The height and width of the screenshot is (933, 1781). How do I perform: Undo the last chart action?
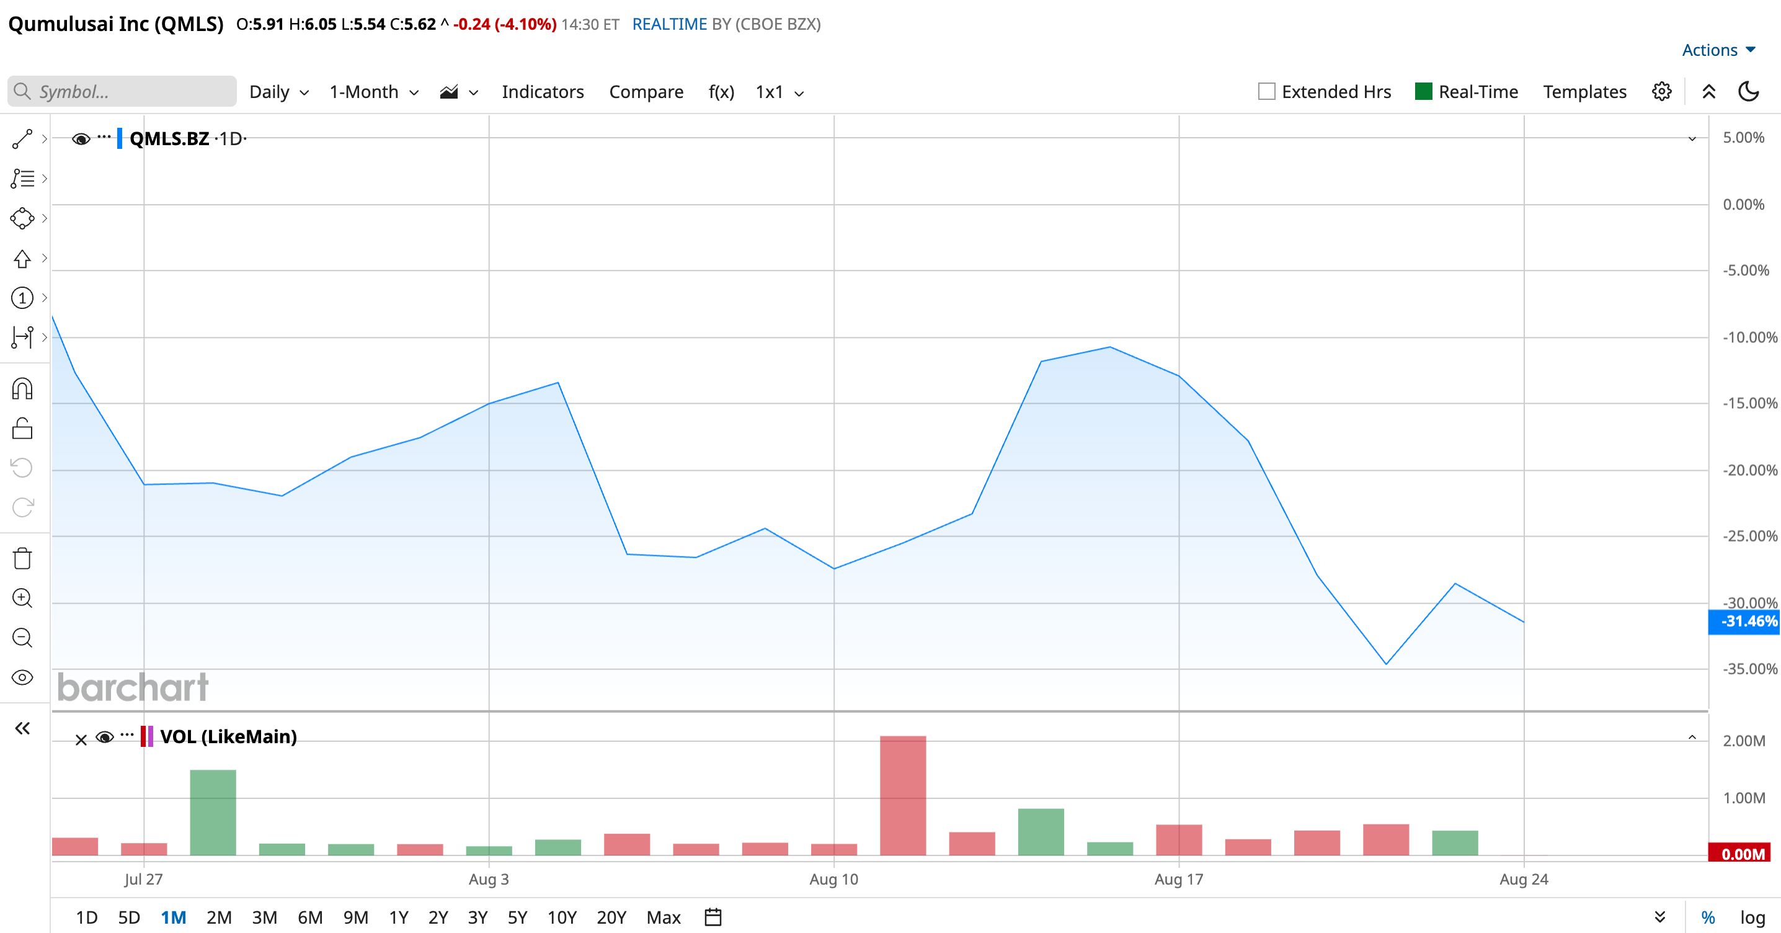pos(22,468)
